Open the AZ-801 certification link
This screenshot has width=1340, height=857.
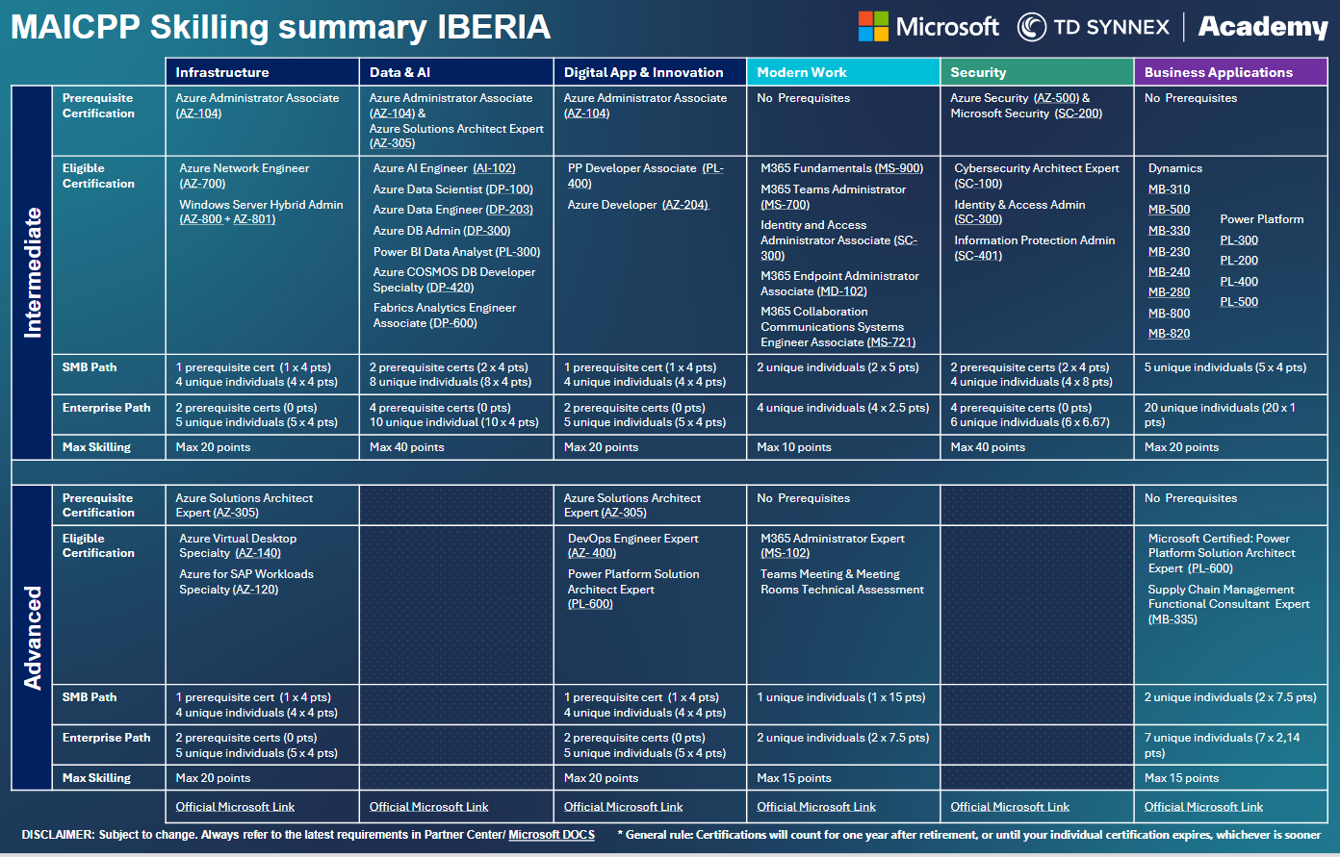point(254,219)
